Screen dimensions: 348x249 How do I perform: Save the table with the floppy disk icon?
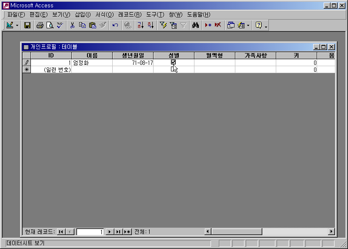[x=27, y=25]
